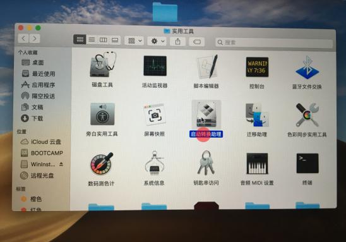Open 系统信息 System Information icon
346x242 pixels.
click(154, 164)
